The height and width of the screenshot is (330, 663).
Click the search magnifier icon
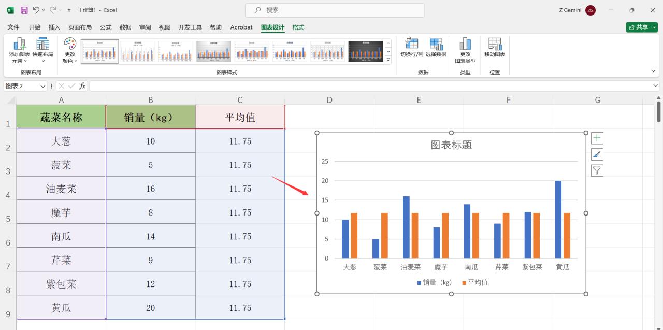point(257,10)
